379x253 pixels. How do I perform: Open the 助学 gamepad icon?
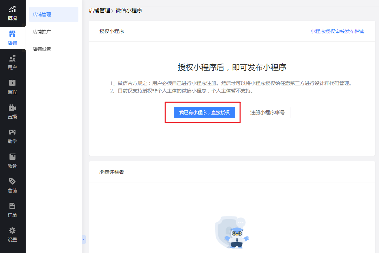[12, 132]
